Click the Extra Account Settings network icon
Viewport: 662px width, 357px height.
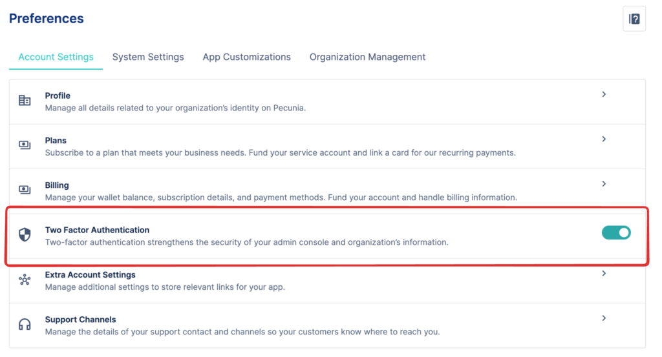(25, 280)
